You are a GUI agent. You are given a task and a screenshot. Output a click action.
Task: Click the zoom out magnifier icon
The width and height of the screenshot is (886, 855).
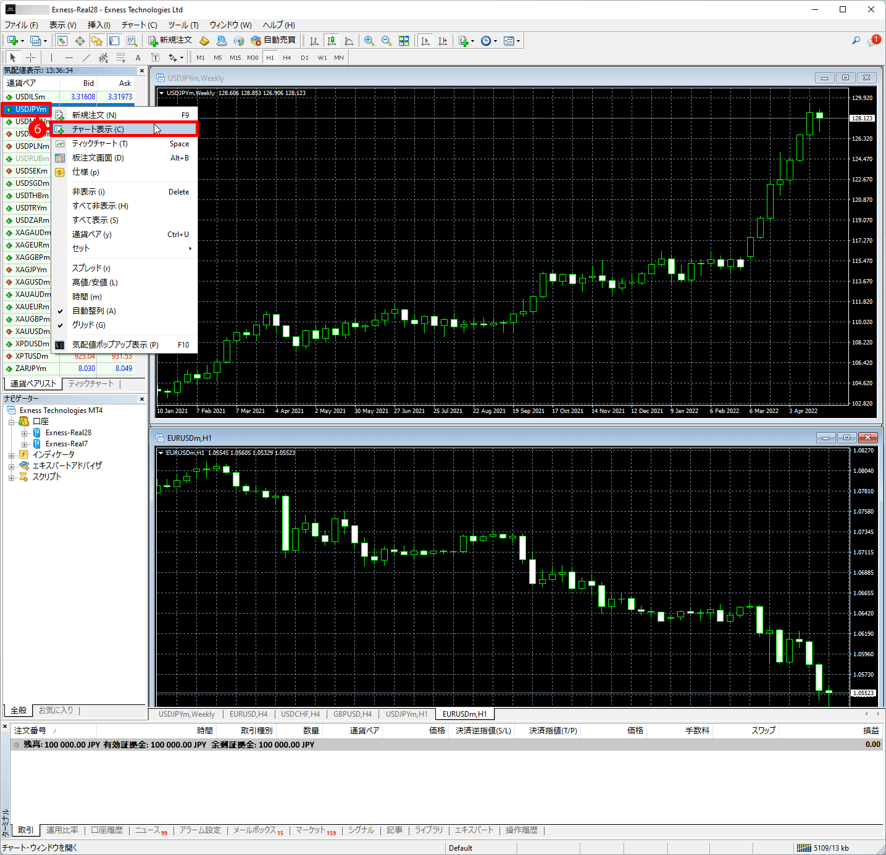pos(387,41)
